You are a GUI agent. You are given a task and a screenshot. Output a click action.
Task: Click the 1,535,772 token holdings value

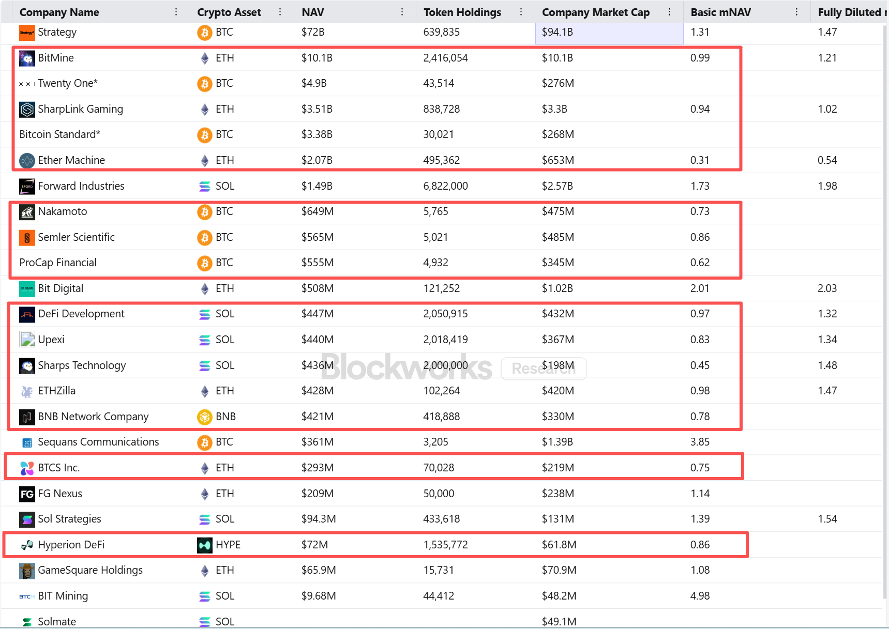click(446, 545)
